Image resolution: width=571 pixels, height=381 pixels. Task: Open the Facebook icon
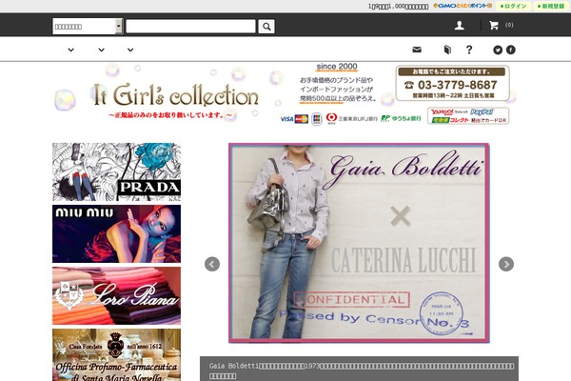(510, 50)
